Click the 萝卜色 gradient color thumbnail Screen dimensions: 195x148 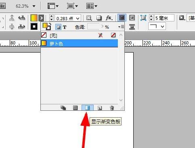pos(44,43)
